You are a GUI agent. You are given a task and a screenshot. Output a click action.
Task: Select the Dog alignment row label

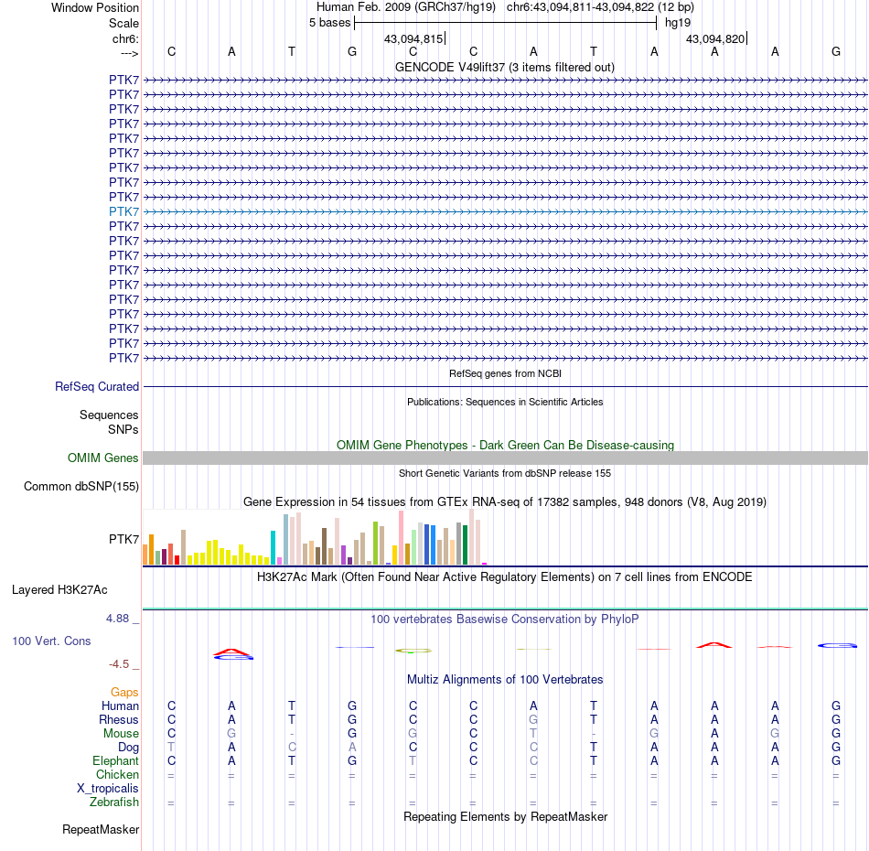[128, 748]
